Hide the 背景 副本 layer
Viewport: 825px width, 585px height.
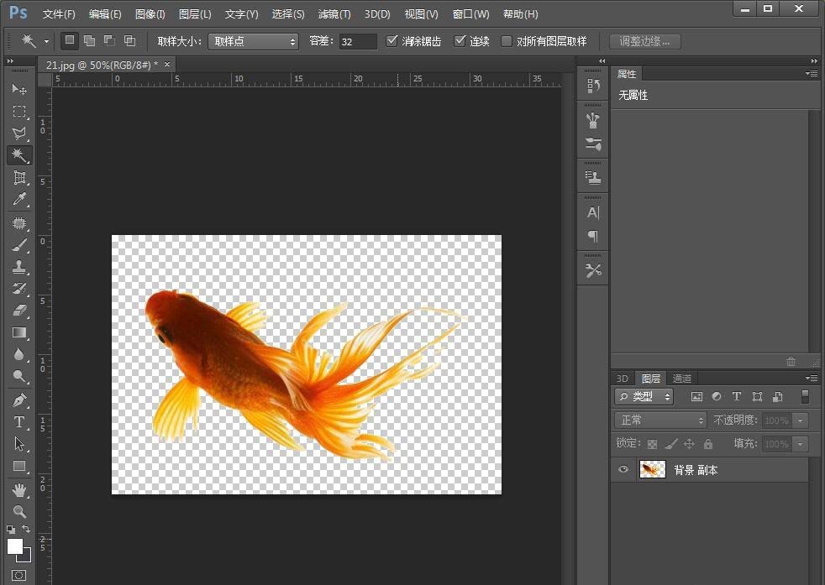point(622,469)
